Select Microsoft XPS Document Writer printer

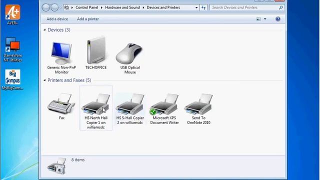pos(164,109)
